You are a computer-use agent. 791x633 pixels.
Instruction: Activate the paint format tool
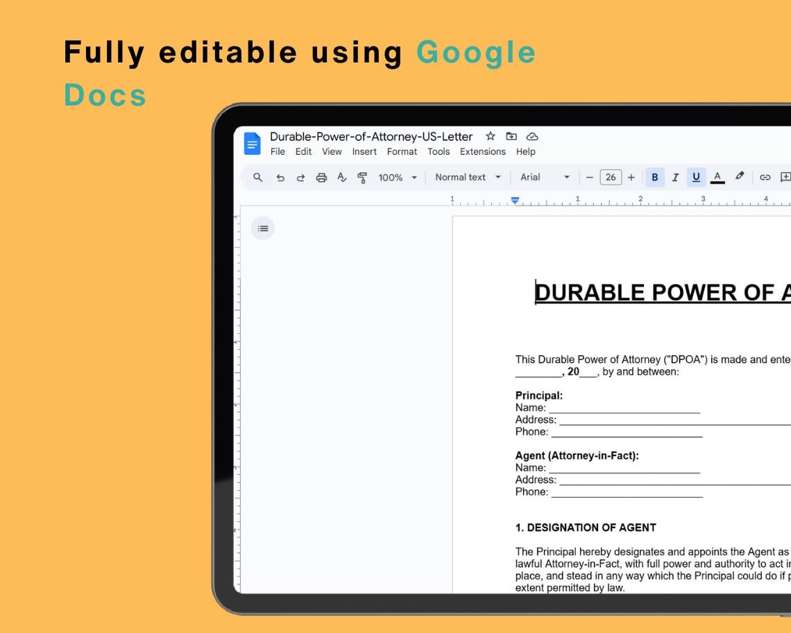click(x=362, y=177)
